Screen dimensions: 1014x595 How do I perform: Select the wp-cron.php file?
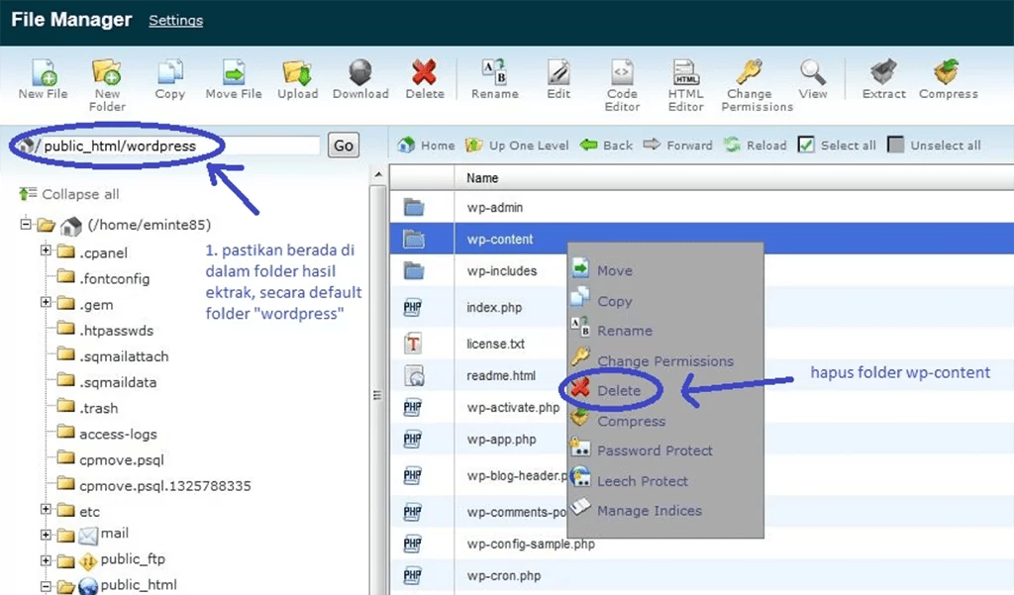(504, 575)
